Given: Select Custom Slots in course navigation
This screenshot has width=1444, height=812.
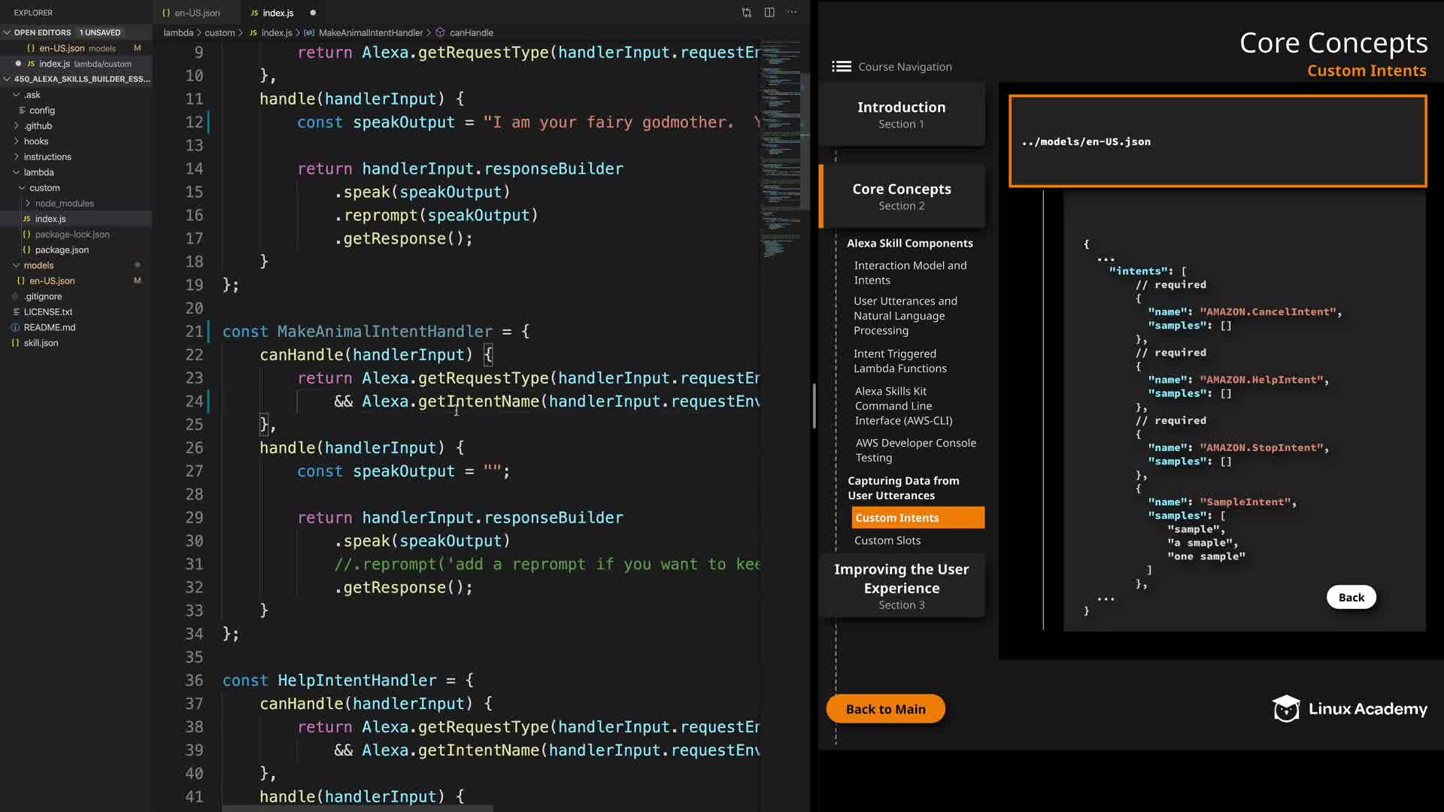Looking at the screenshot, I should click(x=887, y=540).
